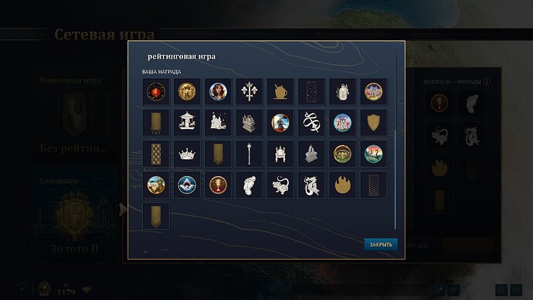Select the white crown reward icon
Viewport: 533px width, 300px height.
coord(187,154)
